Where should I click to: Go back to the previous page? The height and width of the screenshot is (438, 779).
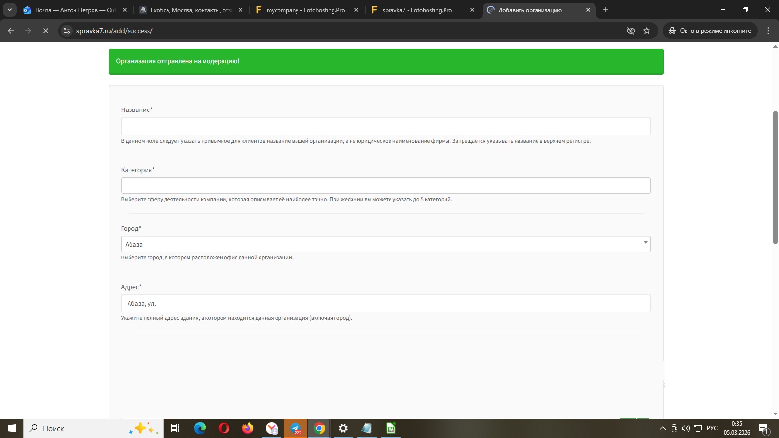(x=11, y=31)
